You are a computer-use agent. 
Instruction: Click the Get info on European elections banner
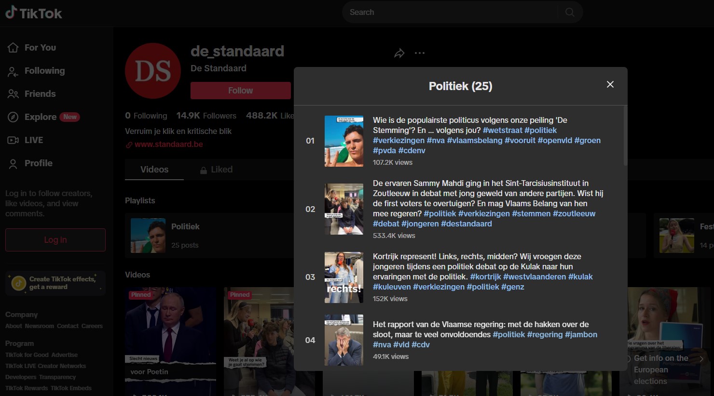click(665, 370)
